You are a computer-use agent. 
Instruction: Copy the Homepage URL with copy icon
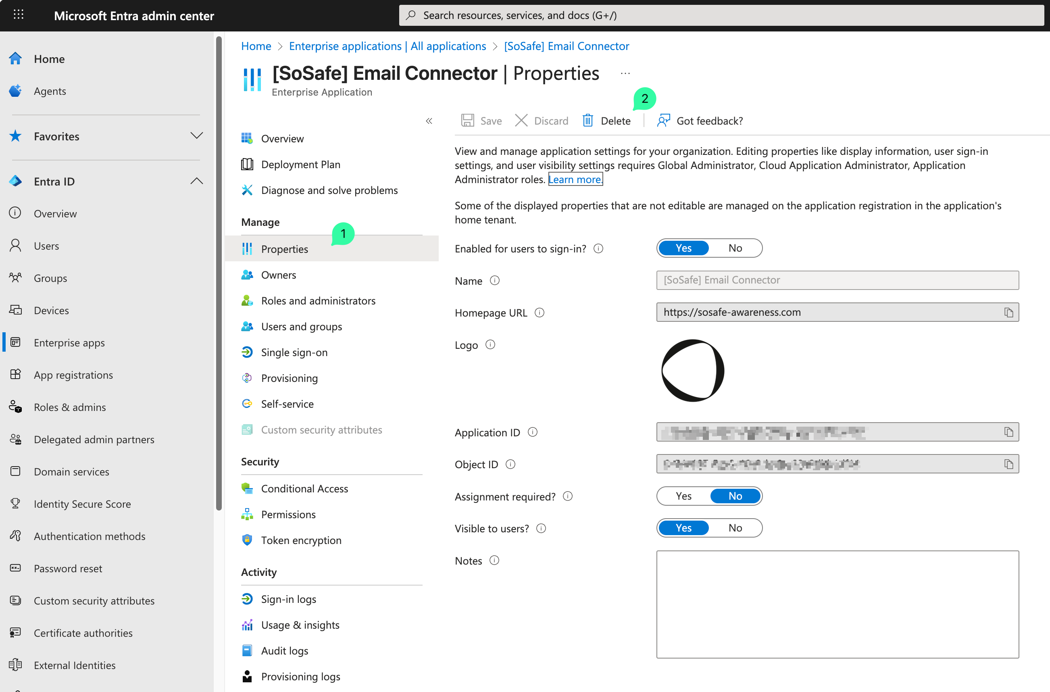(1008, 313)
